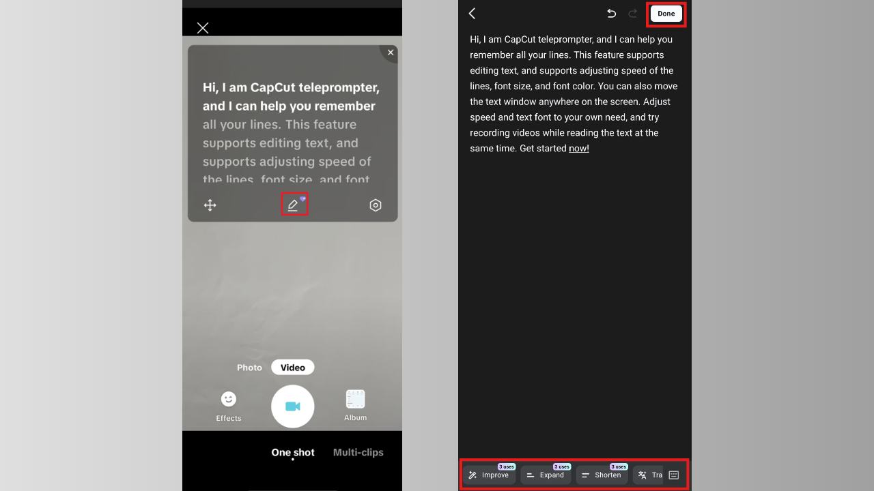
Task: Click the underlined word "now!"
Action: tap(579, 149)
